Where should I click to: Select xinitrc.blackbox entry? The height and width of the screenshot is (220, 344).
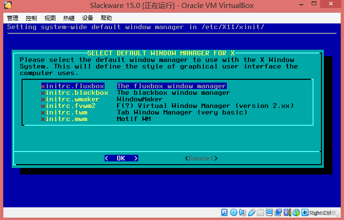click(75, 92)
